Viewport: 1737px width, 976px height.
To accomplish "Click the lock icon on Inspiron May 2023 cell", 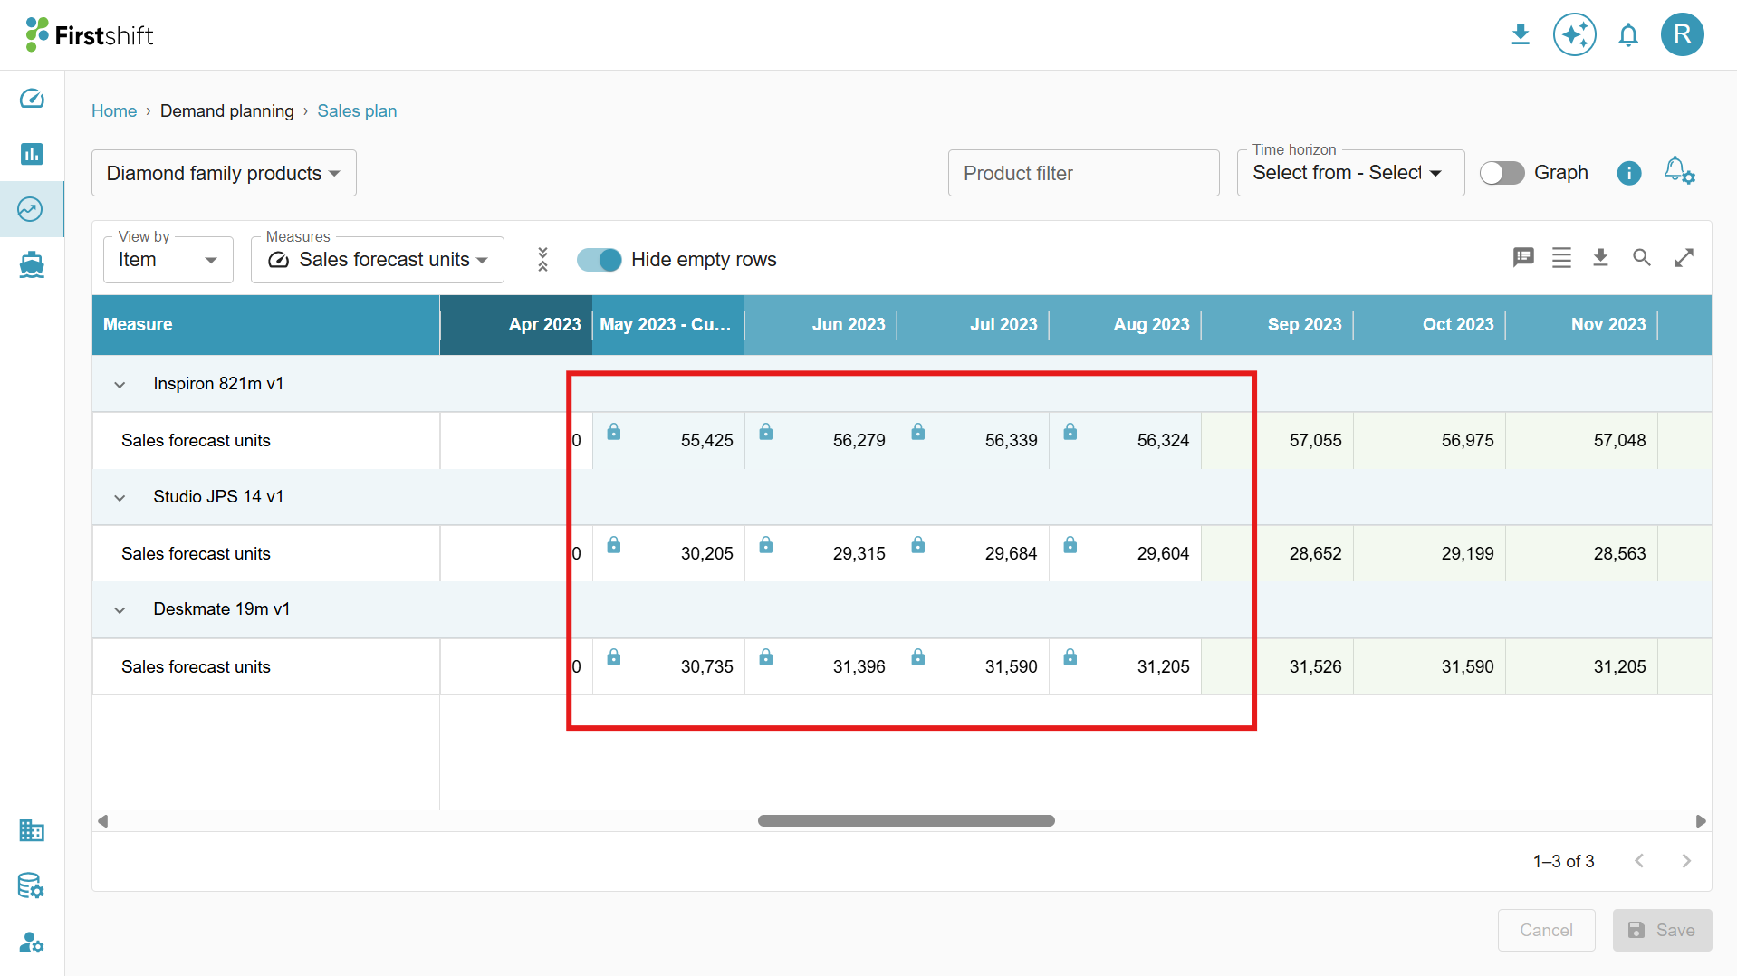I will [614, 432].
